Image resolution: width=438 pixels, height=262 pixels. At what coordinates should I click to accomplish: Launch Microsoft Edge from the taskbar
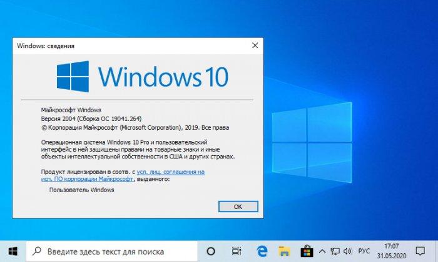262,251
